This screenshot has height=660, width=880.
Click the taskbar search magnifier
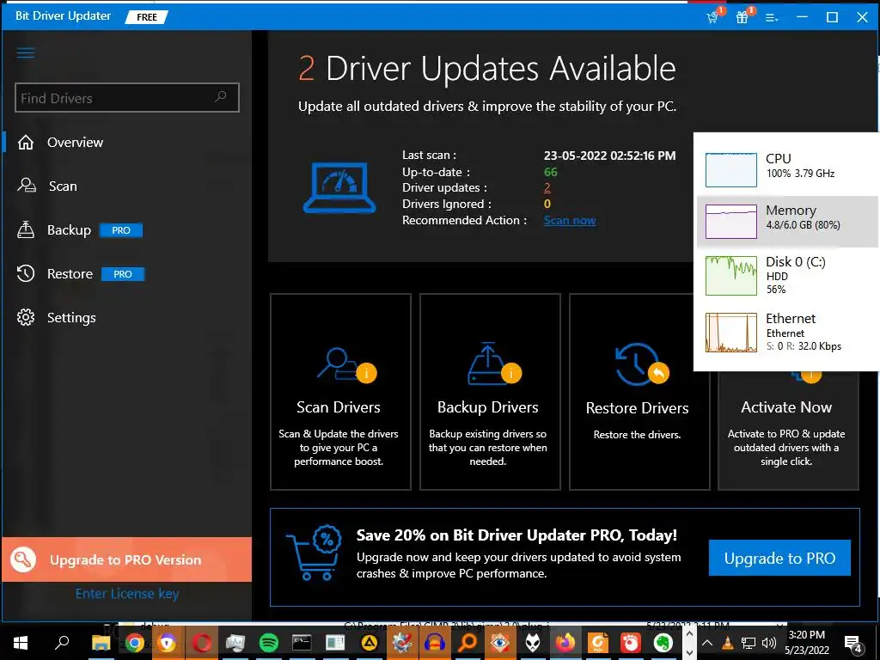coord(62,642)
